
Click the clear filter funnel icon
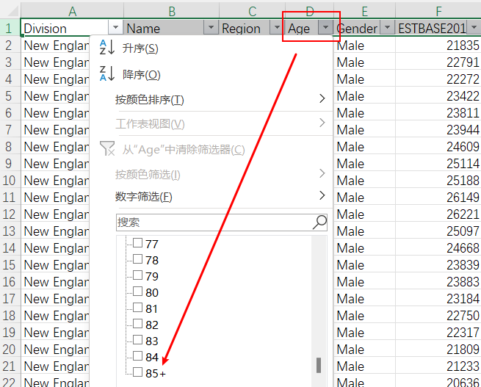[106, 149]
